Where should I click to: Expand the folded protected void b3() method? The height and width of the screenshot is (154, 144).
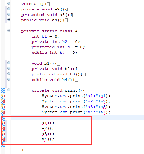9,74
